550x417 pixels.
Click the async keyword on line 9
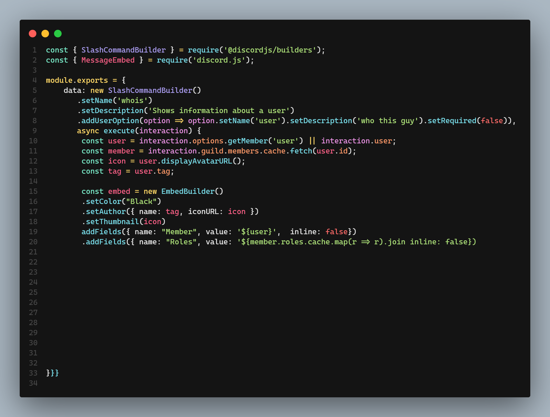coord(88,131)
